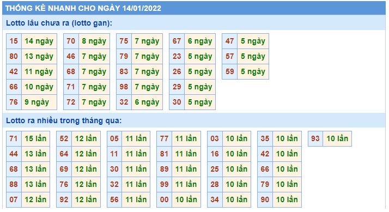The height and width of the screenshot is (212, 389).
Task: Select number 30 with 11 lần
Action: click(x=114, y=169)
